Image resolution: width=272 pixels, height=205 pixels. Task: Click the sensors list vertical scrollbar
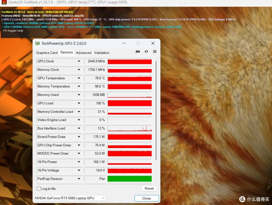pyautogui.click(x=156, y=111)
